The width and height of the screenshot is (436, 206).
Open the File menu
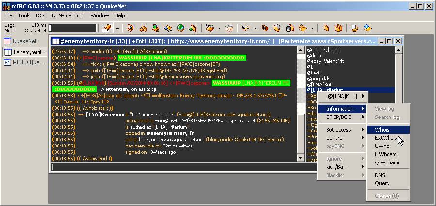(x=8, y=15)
